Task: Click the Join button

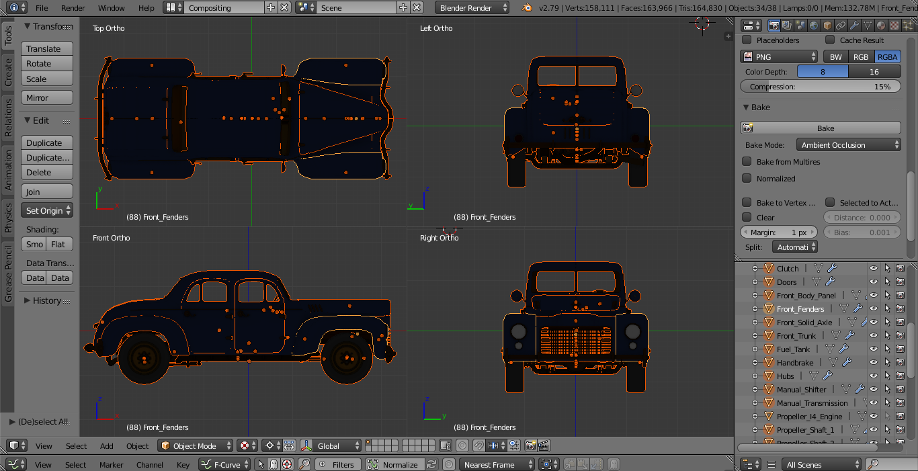Action: pos(47,191)
